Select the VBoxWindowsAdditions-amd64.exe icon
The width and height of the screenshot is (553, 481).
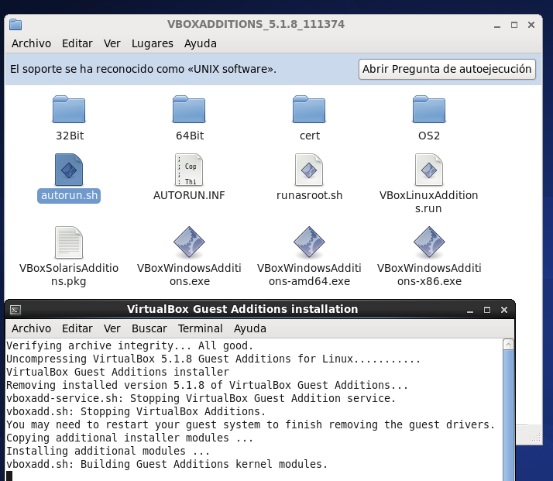309,242
